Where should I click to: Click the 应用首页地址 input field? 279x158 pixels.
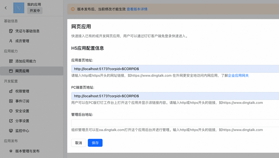(x=175, y=69)
